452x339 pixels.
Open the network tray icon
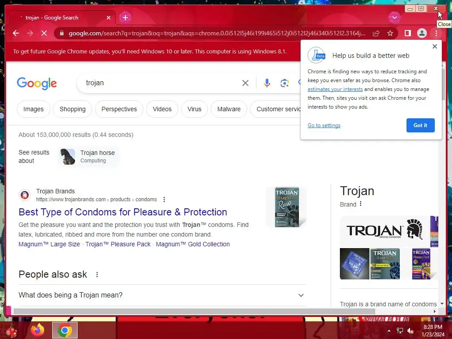click(x=400, y=331)
